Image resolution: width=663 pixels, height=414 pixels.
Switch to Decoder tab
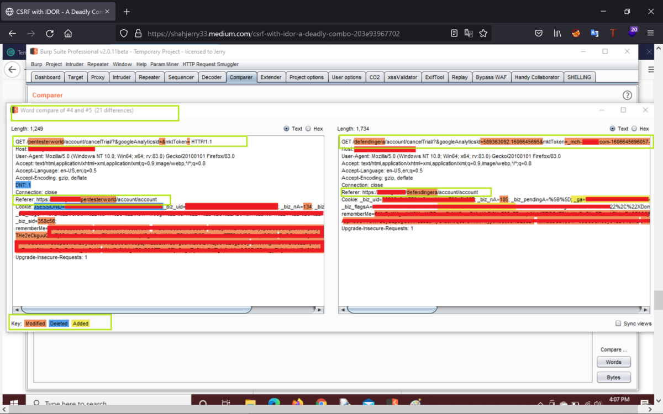(x=212, y=77)
